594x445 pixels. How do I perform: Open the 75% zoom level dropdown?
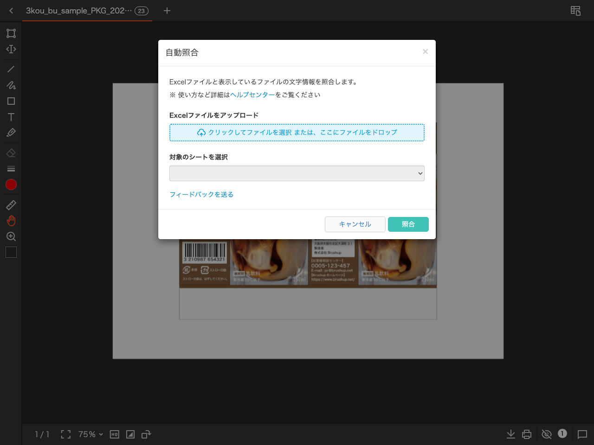(x=90, y=434)
